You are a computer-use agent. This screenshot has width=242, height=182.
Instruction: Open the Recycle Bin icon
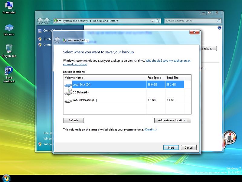tap(9, 51)
